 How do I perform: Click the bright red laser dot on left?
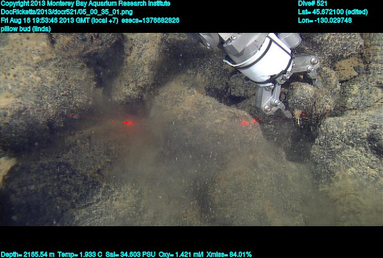[128, 123]
